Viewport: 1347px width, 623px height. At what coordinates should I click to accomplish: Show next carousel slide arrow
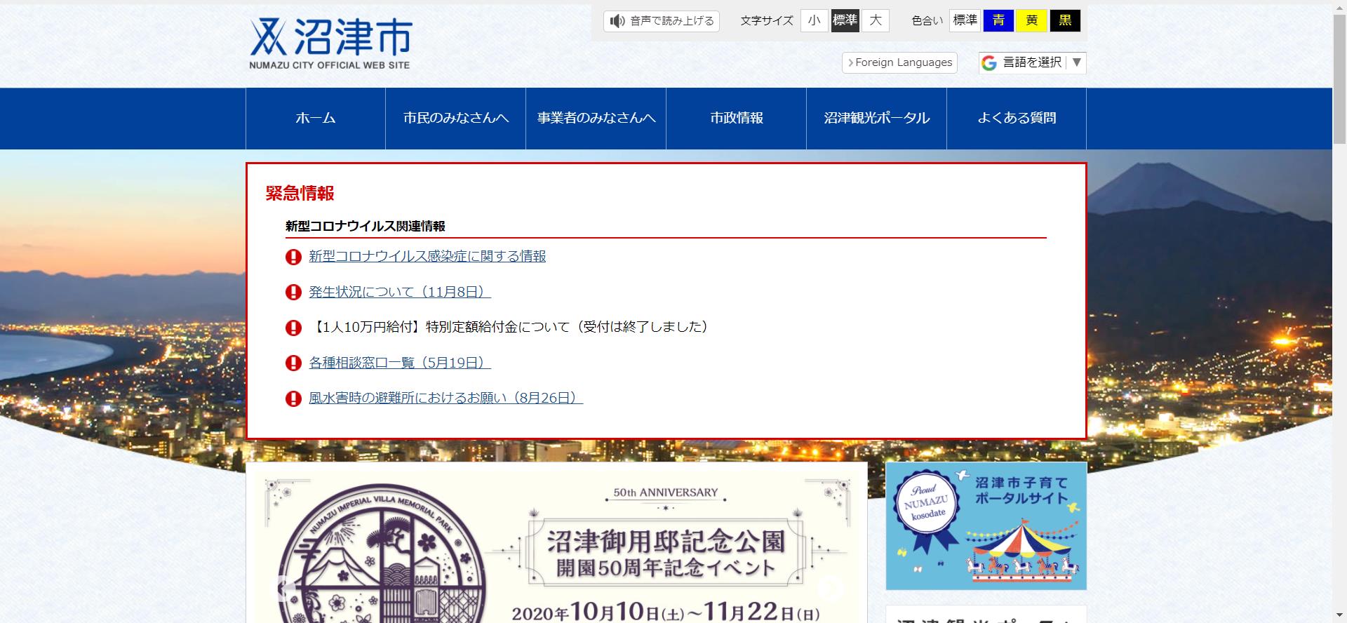click(x=830, y=588)
